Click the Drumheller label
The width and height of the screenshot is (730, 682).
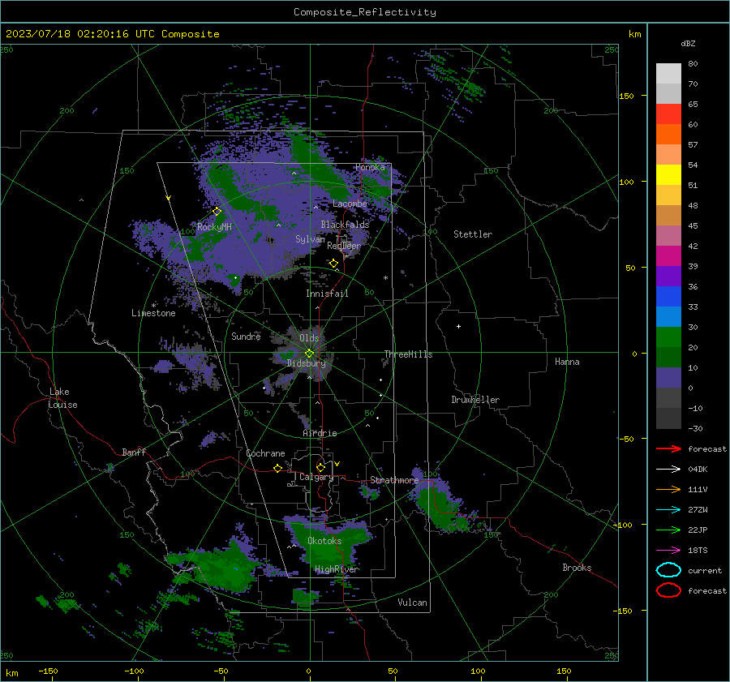(475, 400)
